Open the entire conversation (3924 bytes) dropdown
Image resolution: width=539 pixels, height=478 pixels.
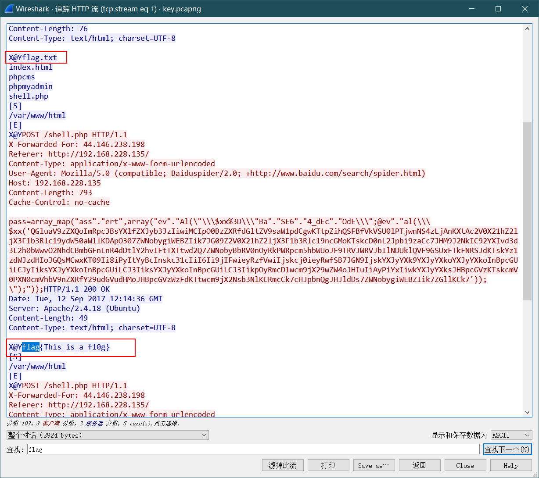pos(108,435)
